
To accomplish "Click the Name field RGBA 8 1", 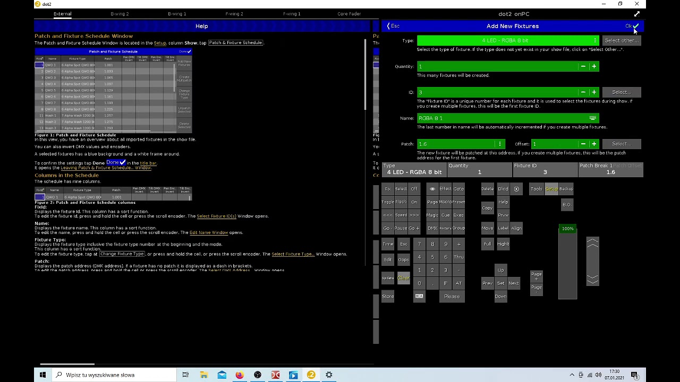I will pos(507,118).
